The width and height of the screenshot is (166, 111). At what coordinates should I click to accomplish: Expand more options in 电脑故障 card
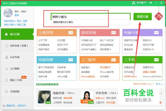71,60
